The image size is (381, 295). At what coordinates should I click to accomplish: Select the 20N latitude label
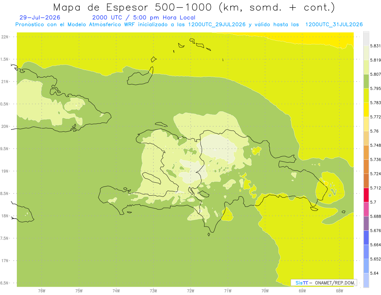(x=5, y=126)
